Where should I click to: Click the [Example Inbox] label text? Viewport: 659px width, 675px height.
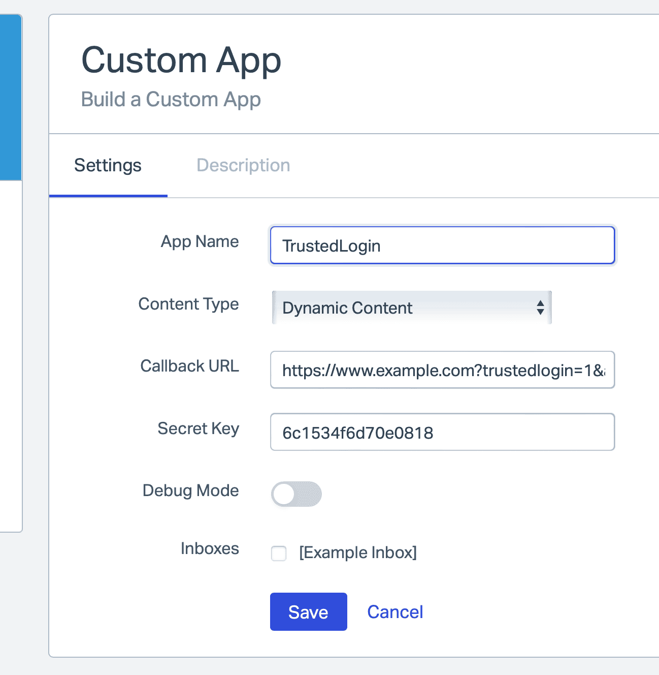pyautogui.click(x=358, y=553)
